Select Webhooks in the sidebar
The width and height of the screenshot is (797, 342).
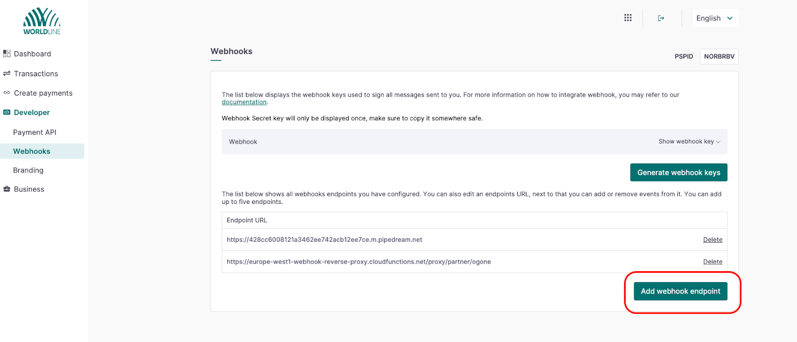click(x=32, y=152)
